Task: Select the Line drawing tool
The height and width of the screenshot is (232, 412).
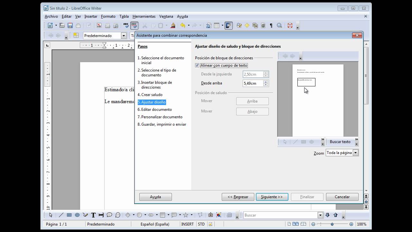Action: coord(61,215)
